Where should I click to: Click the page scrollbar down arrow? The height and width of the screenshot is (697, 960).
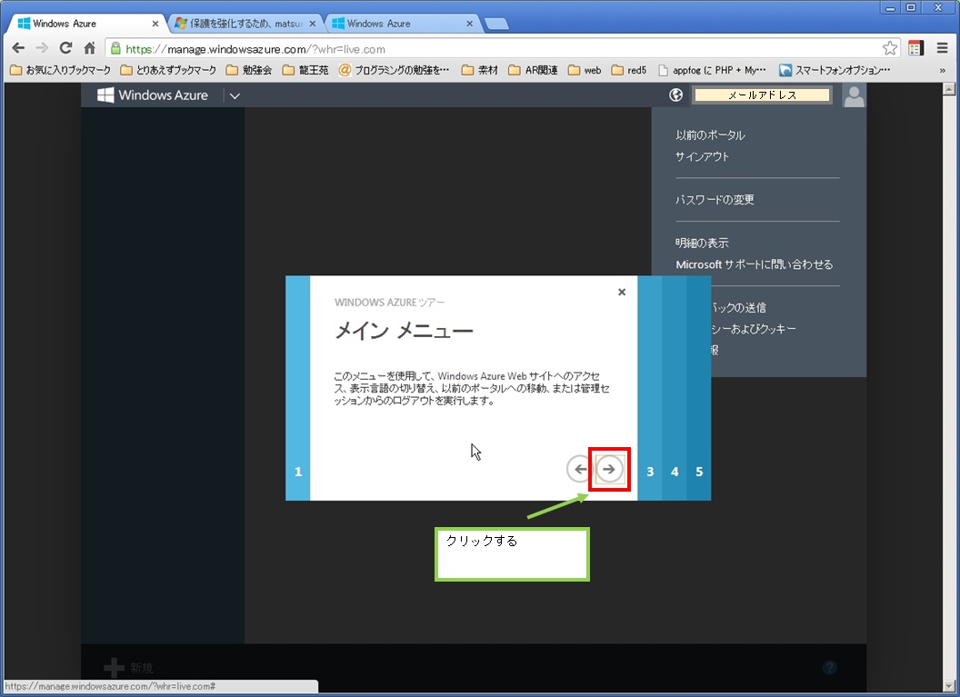pos(949,686)
